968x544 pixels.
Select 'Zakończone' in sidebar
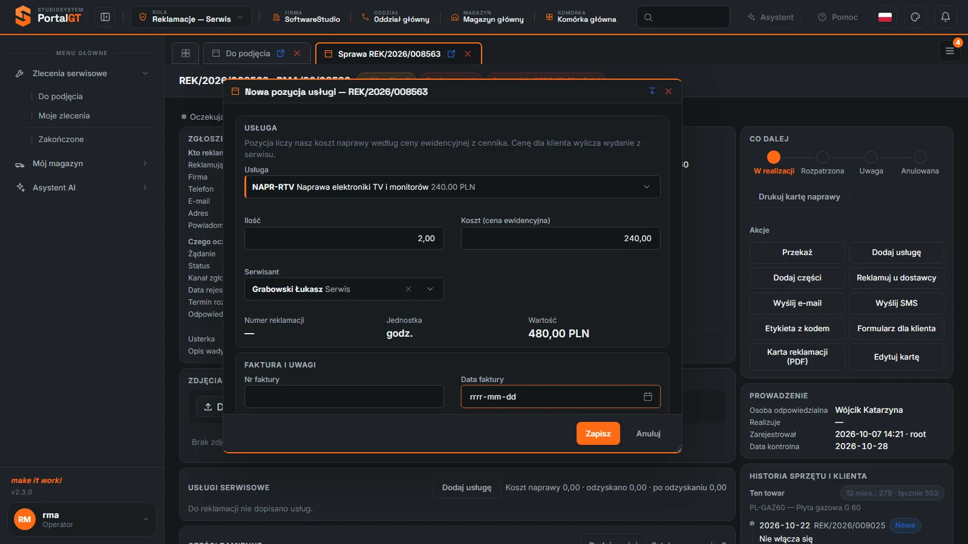61,139
